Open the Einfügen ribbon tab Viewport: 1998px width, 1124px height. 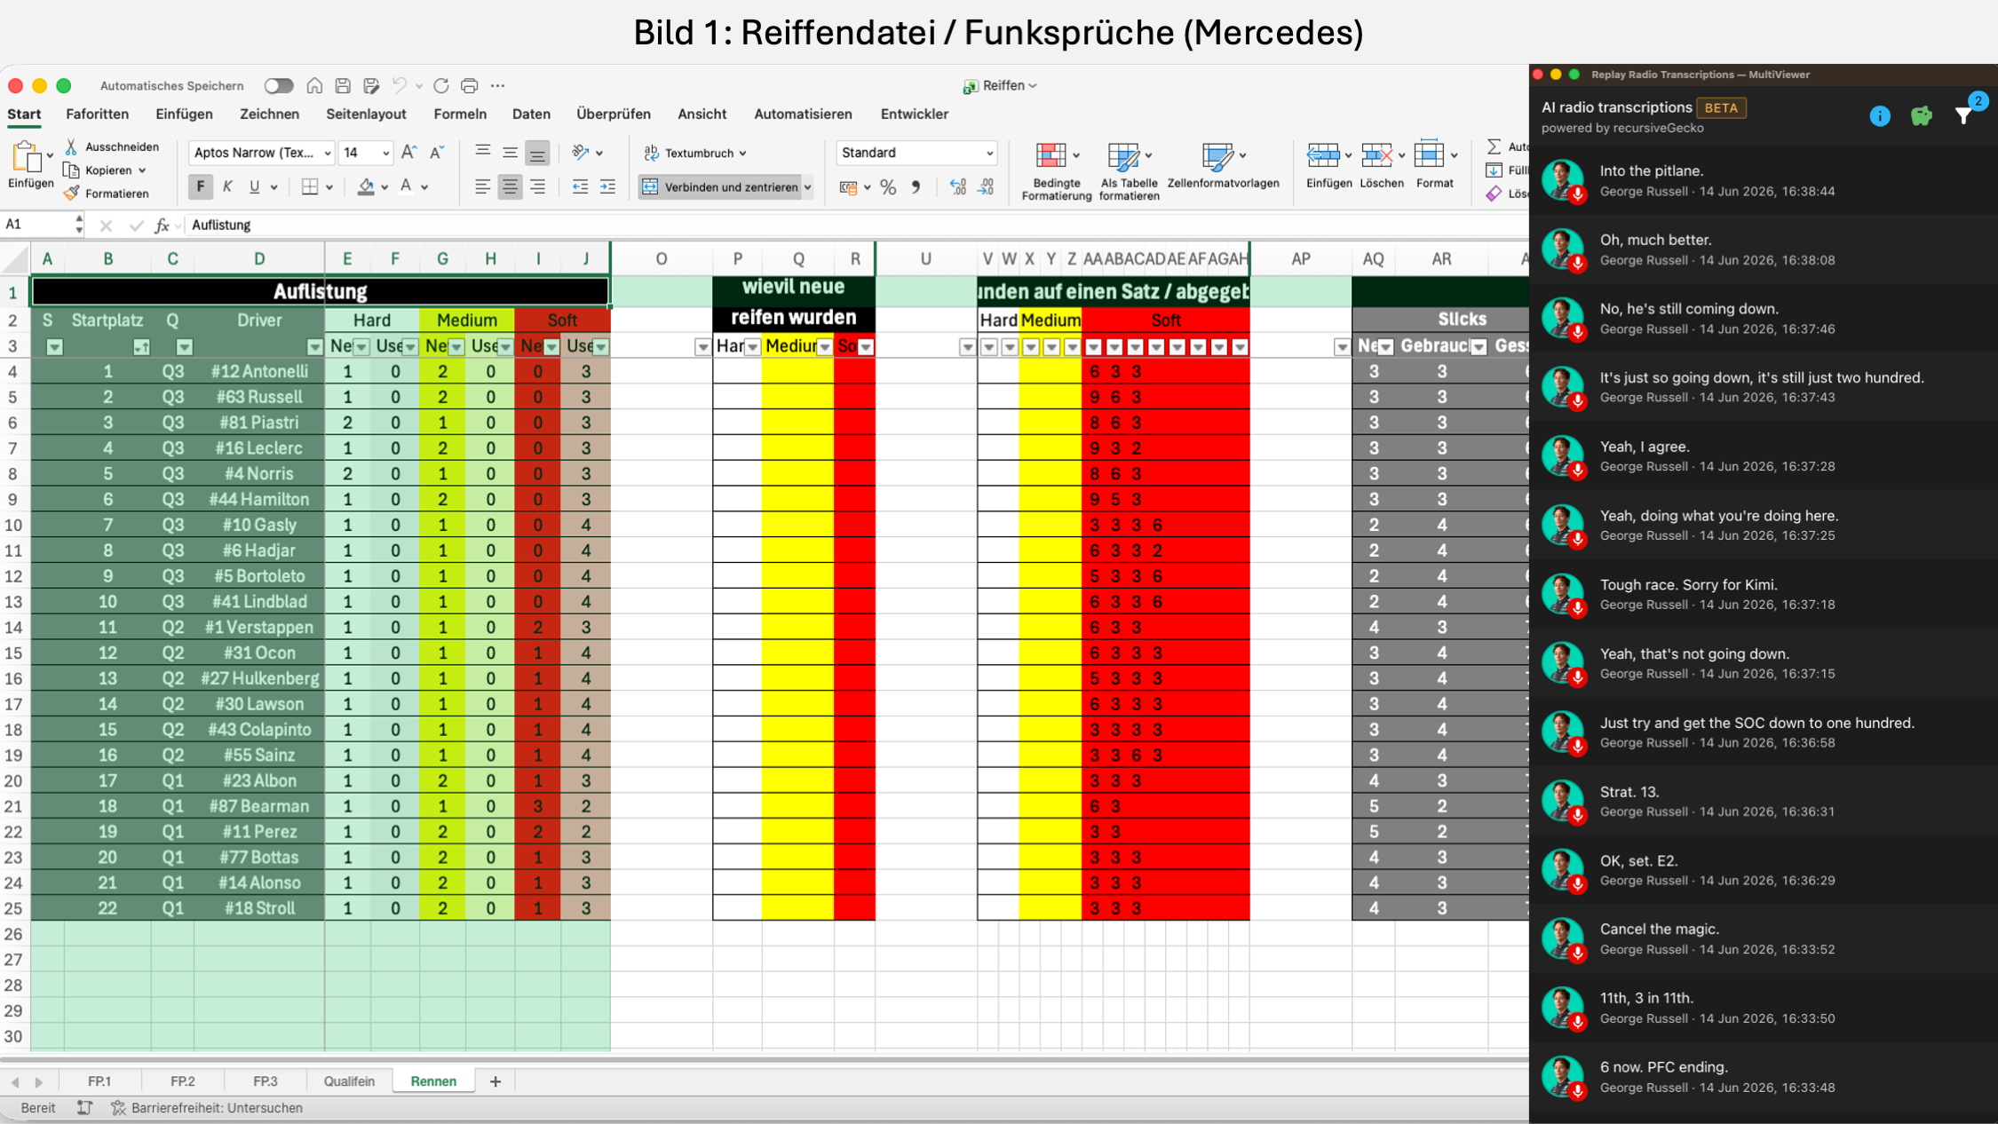point(184,114)
